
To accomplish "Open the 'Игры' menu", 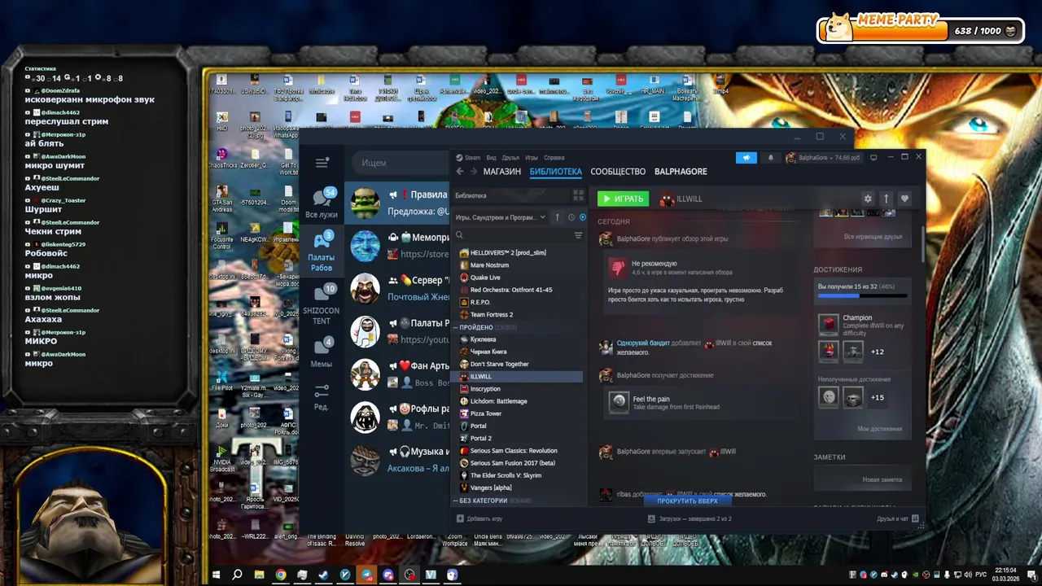I will pos(532,158).
